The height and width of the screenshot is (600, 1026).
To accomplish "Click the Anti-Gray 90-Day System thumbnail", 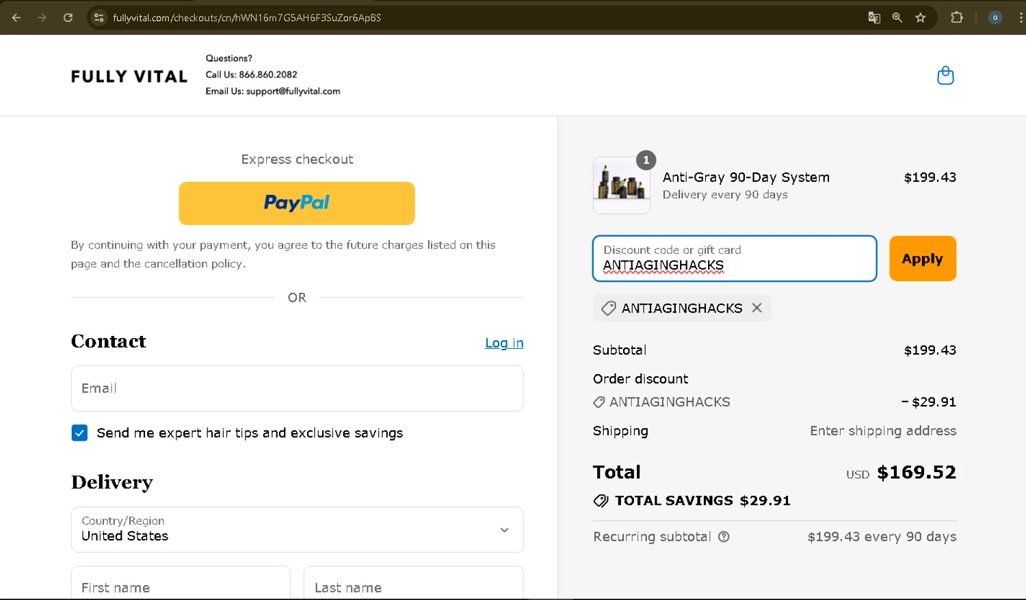I will [x=622, y=185].
